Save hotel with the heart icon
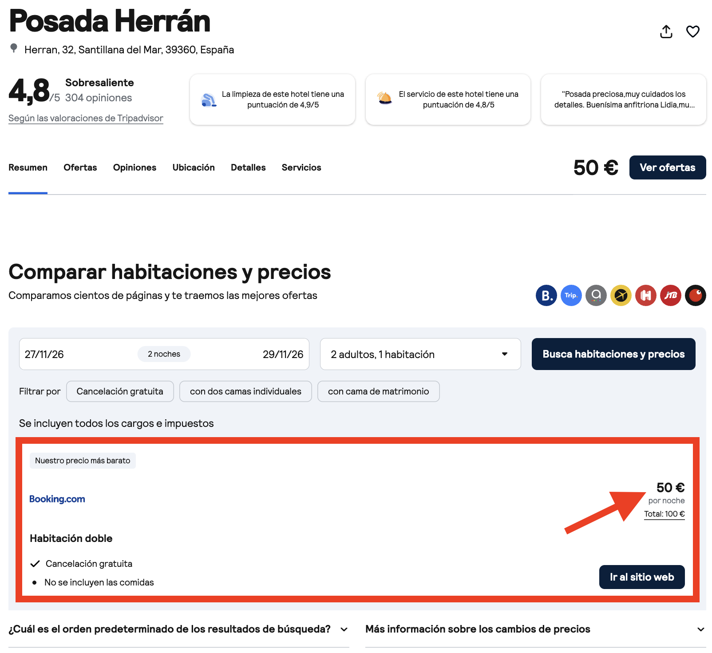Image resolution: width=712 pixels, height=653 pixels. [693, 32]
